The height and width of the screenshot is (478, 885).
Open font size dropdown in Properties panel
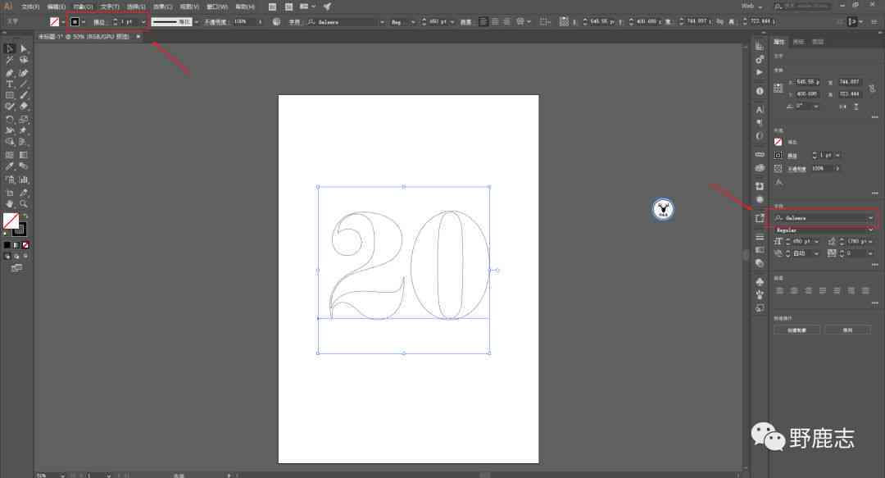(x=817, y=242)
